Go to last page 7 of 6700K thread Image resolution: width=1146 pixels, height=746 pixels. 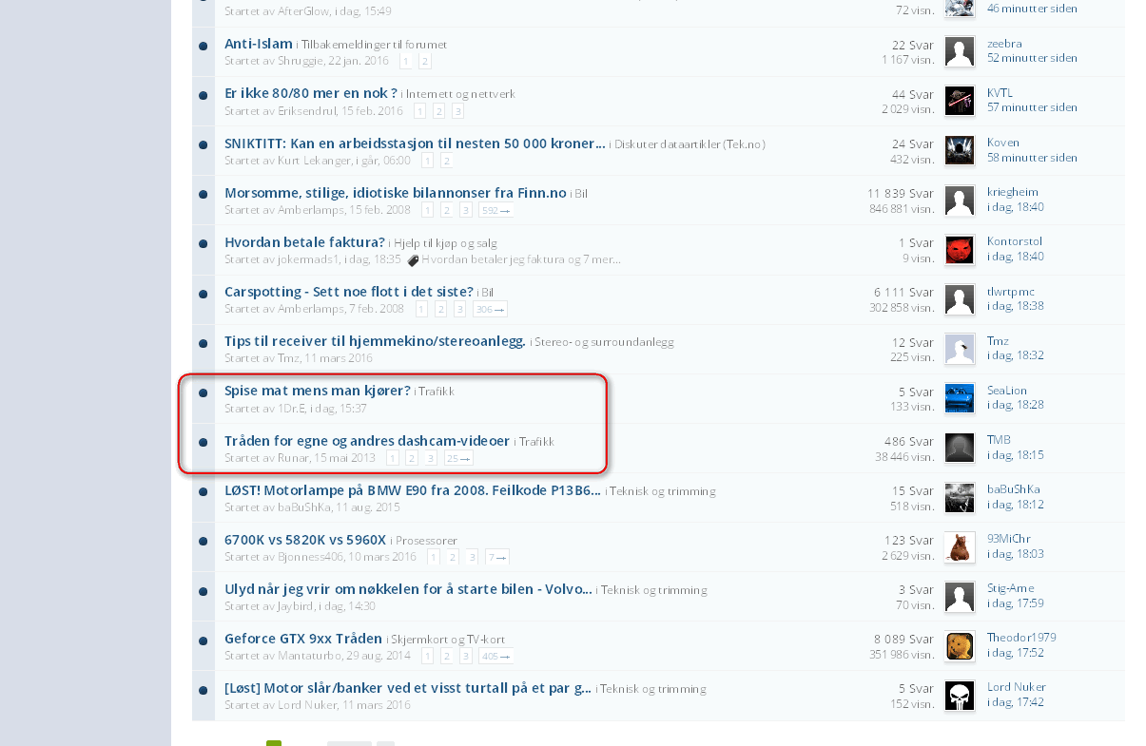497,557
